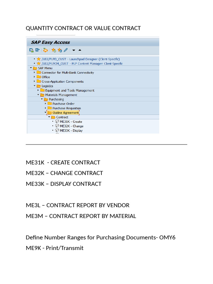This screenshot has height=284, width=213.
Task: Click the Office folder icon
Action: 39,77
